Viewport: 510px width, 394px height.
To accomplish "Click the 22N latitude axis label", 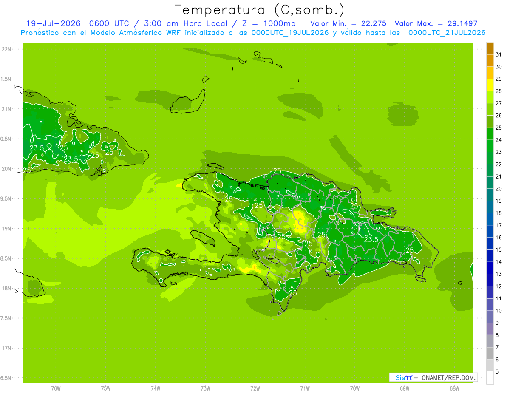I will (7, 49).
